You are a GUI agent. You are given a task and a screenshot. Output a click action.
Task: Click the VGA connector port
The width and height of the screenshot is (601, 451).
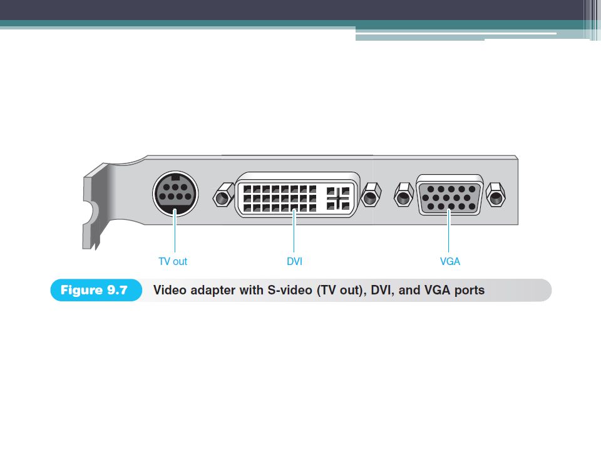449,195
